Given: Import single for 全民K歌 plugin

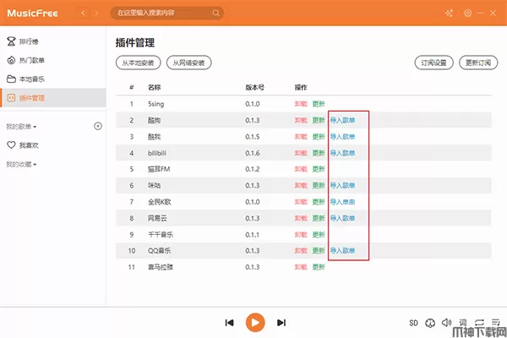Looking at the screenshot, I should click(x=342, y=202).
